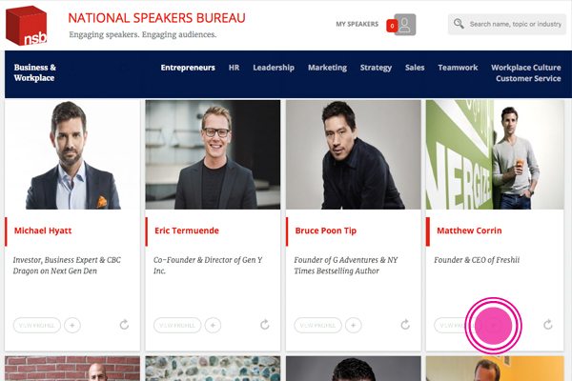Screen dimensions: 572x381
Task: Click 'Founder of G Adventures' description
Action: click(x=346, y=266)
